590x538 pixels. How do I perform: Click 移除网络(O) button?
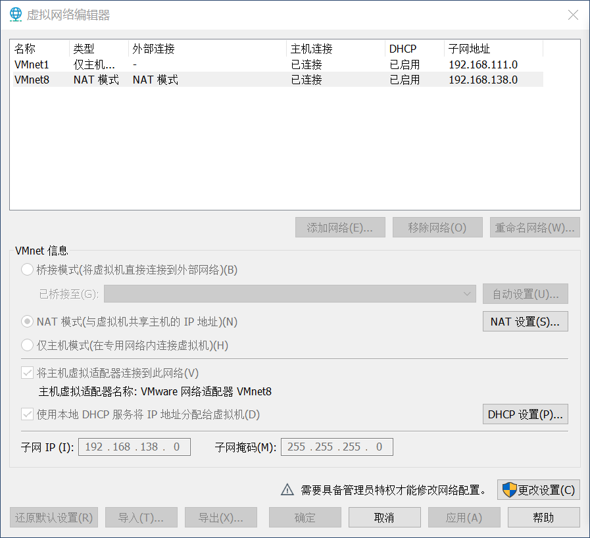pyautogui.click(x=437, y=228)
